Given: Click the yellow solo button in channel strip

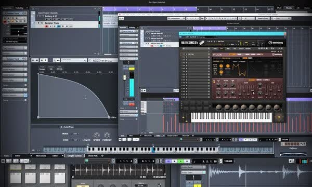Looking at the screenshot, I should (132, 69).
